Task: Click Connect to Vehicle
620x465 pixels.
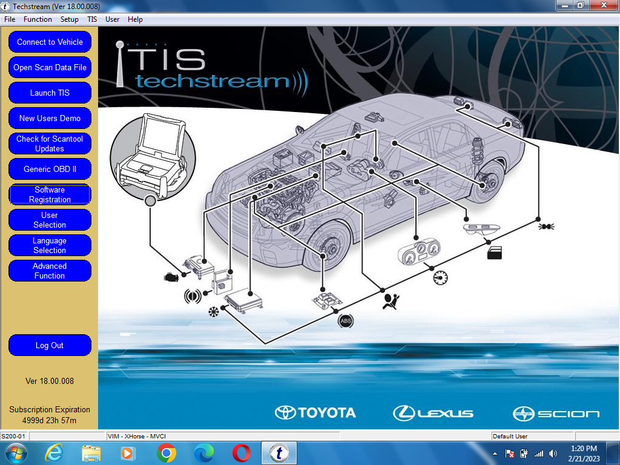Action: [x=49, y=42]
